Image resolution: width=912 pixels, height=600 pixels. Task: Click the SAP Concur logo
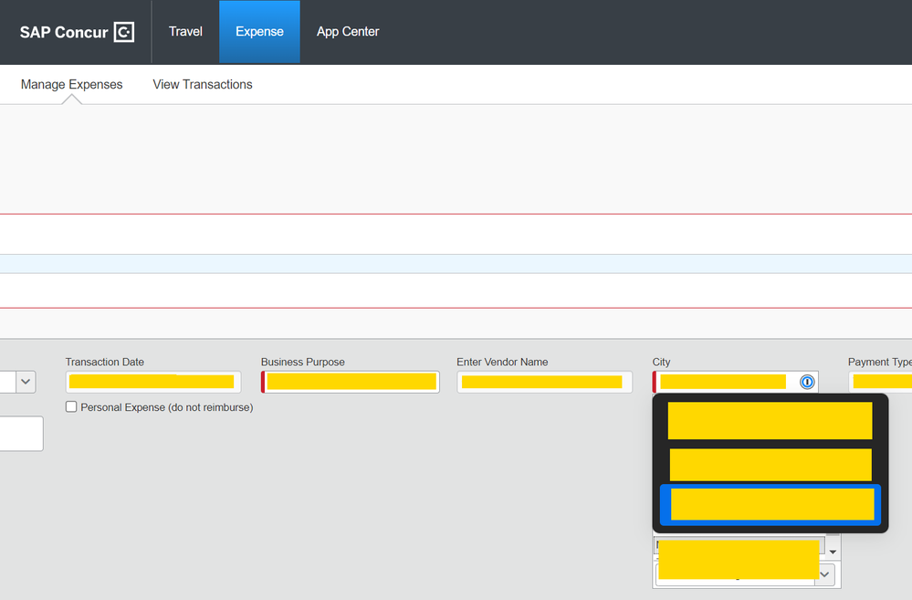77,32
